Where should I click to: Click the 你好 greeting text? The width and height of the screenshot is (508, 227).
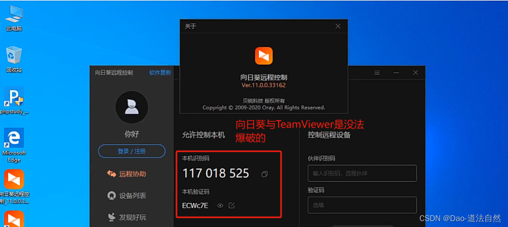(131, 134)
